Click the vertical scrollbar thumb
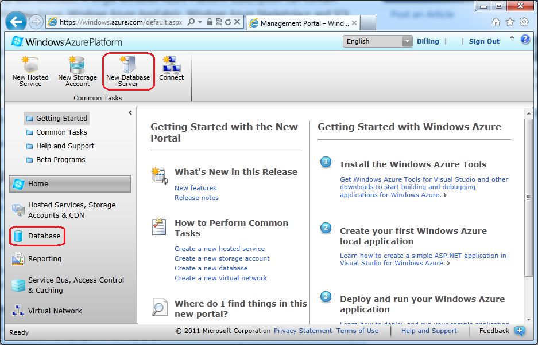Image resolution: width=538 pixels, height=345 pixels. point(528,197)
